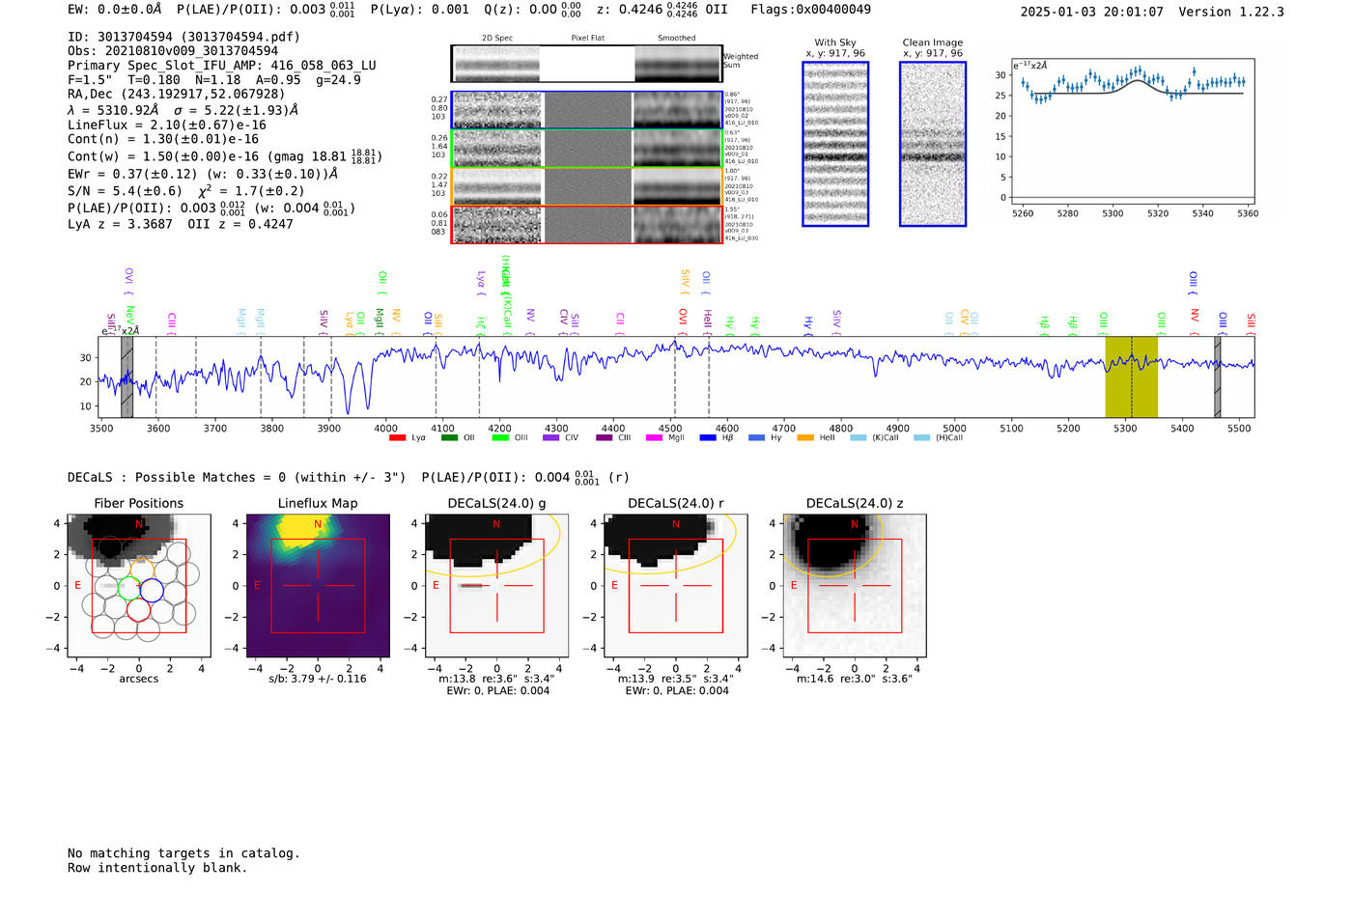Click the Hγ legend swatch
The height and width of the screenshot is (920, 1352).
756,438
